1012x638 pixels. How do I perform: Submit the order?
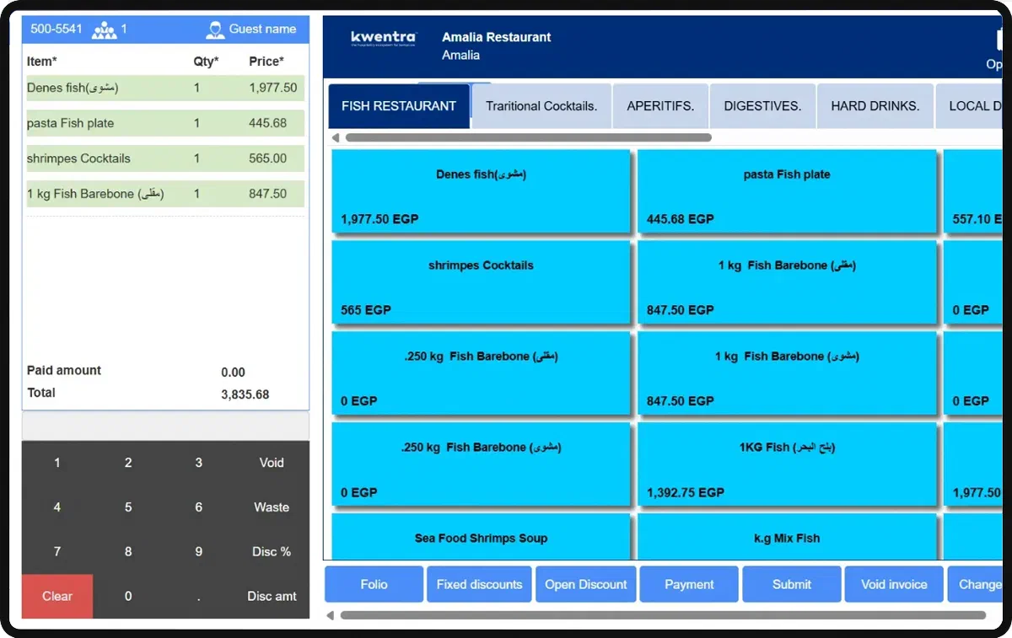tap(792, 584)
